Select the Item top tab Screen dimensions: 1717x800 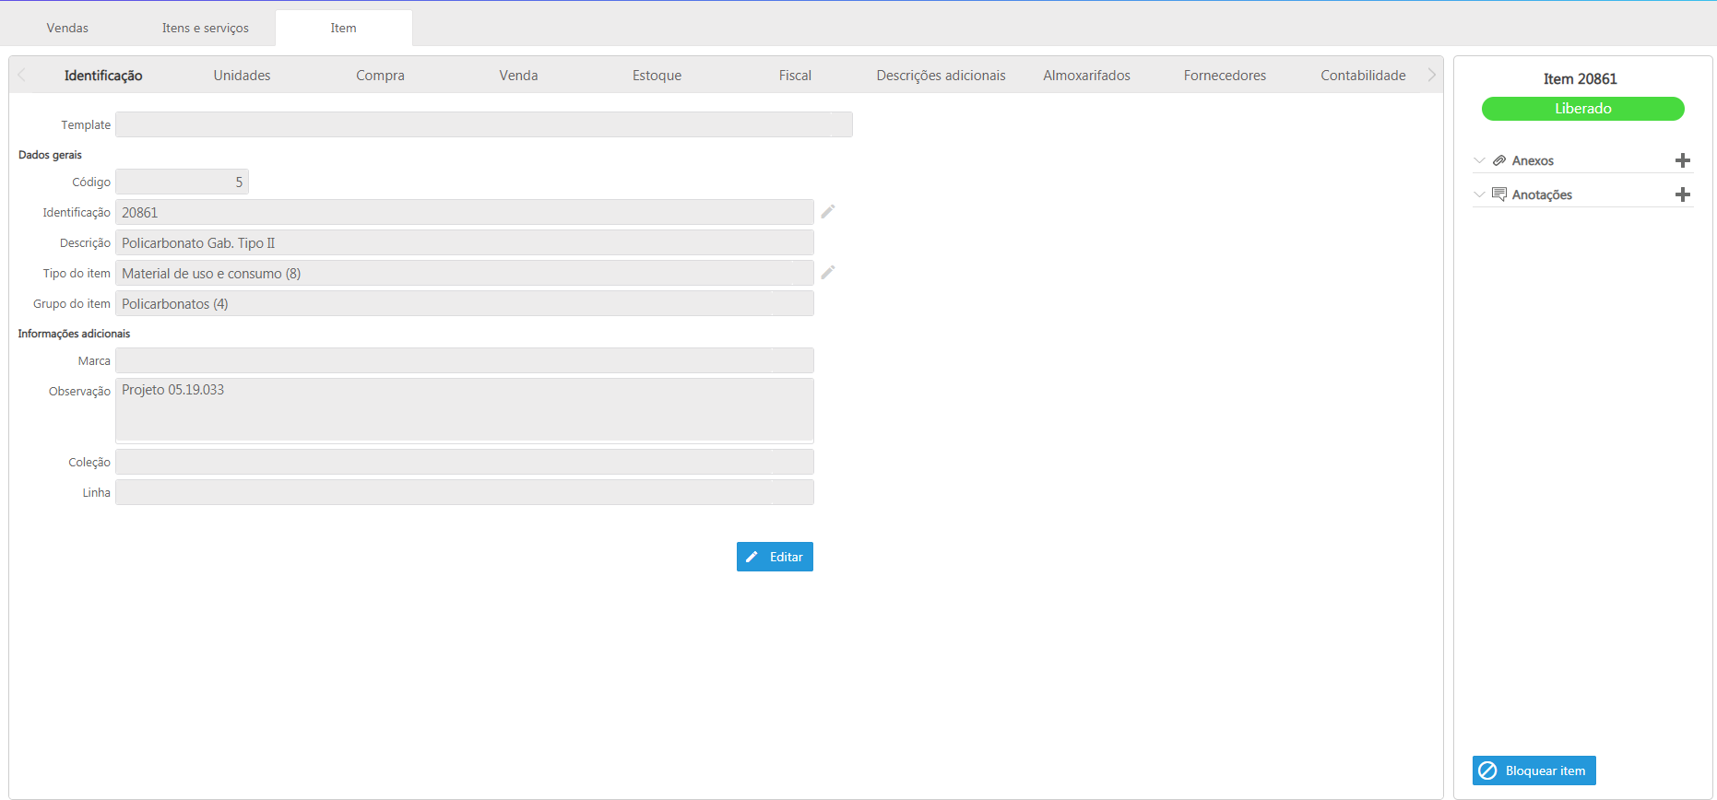(x=344, y=28)
